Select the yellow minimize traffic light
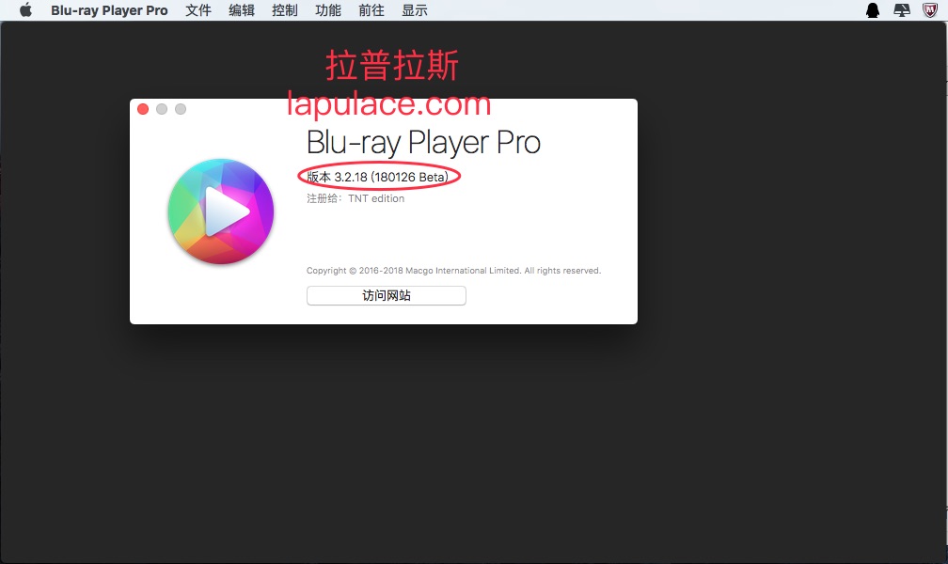The width and height of the screenshot is (948, 564). (x=161, y=108)
